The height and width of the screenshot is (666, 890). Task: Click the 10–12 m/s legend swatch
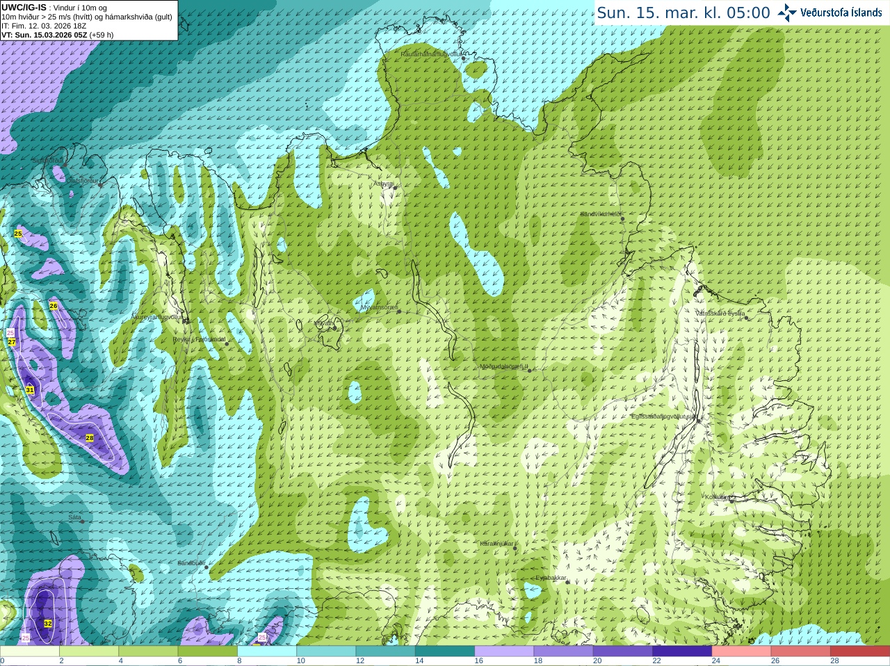(x=326, y=651)
